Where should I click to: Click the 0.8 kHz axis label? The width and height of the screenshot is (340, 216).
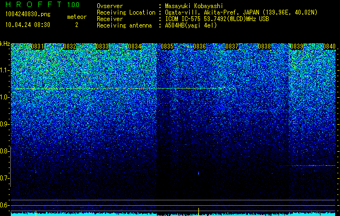(x=4, y=151)
